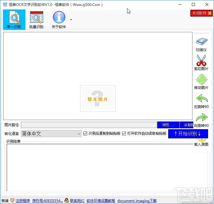Screen dimensions: 214x204
Task: Click the red 关闭软件 button
Action: tap(202, 13)
